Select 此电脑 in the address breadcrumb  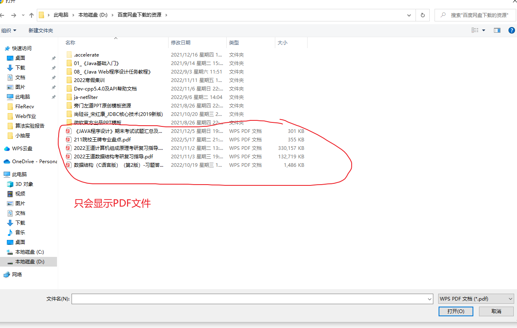[x=61, y=15]
